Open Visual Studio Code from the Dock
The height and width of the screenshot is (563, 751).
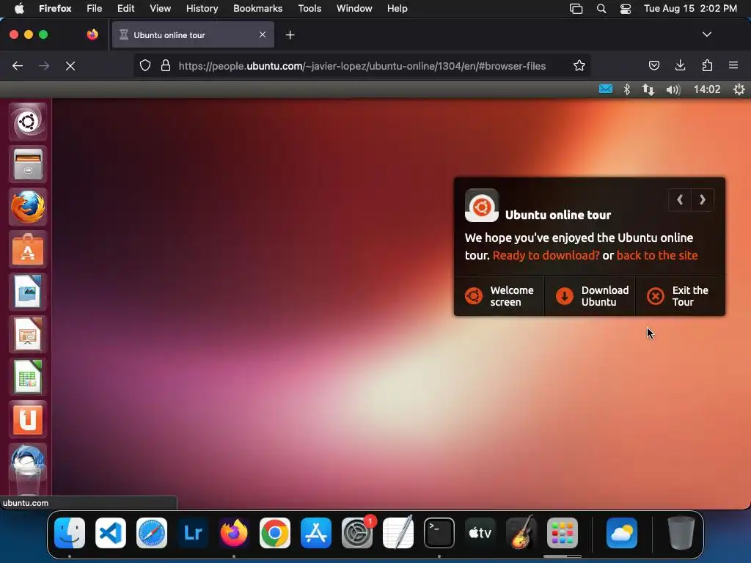point(111,532)
